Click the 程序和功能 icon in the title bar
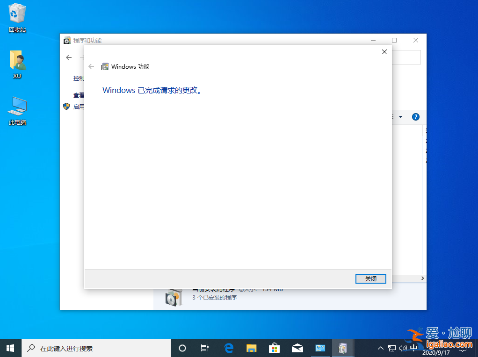The width and height of the screenshot is (478, 357). [x=66, y=40]
